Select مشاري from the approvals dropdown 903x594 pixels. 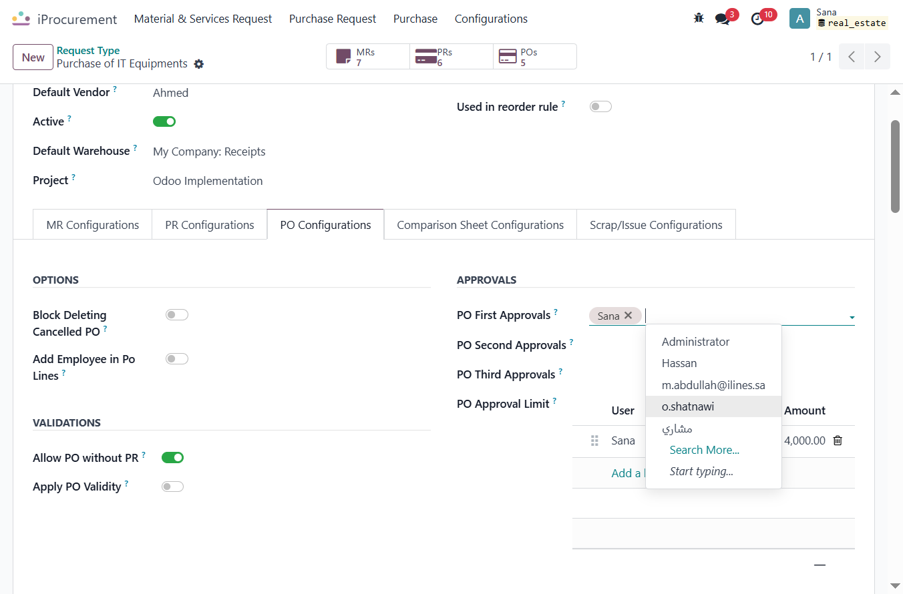click(x=713, y=428)
